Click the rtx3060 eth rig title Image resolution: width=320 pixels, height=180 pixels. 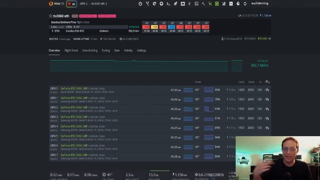[61, 16]
